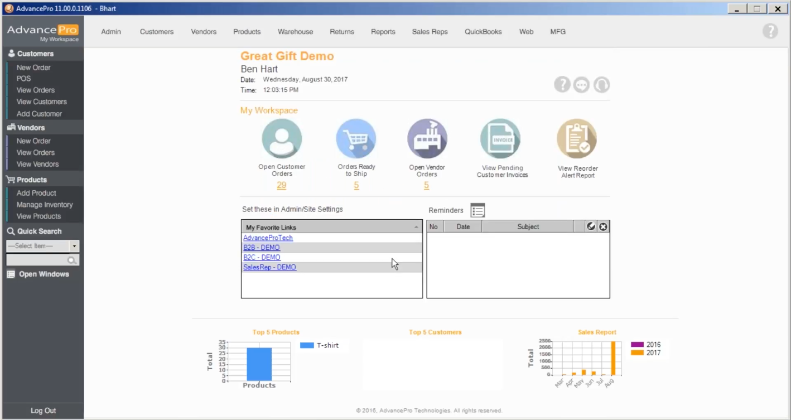Click the blue T-shirt legend swatch

[307, 345]
